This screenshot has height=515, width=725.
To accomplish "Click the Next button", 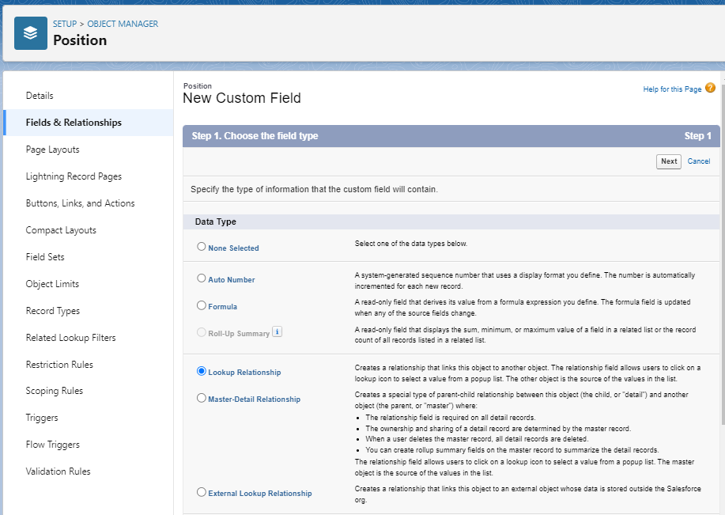I will (x=669, y=161).
